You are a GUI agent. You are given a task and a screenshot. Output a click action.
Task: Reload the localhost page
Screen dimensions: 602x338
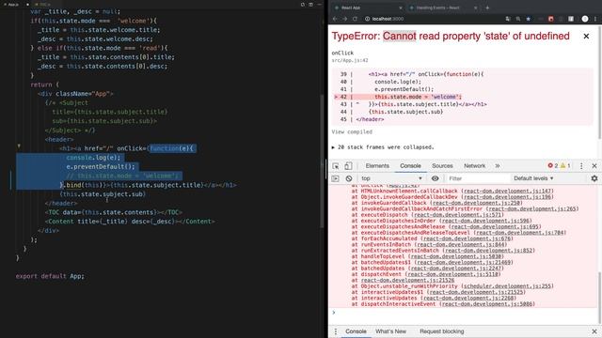tap(355, 19)
